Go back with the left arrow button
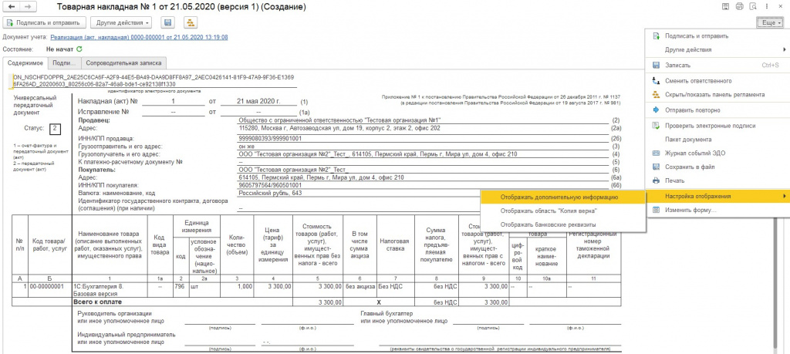 click(12, 7)
